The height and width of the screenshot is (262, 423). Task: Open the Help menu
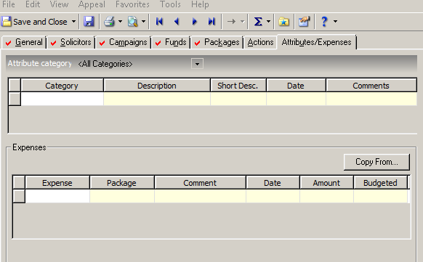[200, 4]
